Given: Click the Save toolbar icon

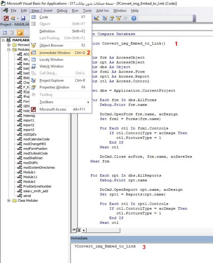Looking at the screenshot, I should point(23,18).
